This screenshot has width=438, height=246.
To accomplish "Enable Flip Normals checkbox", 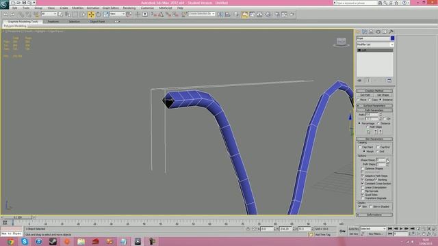I will pyautogui.click(x=363, y=191).
